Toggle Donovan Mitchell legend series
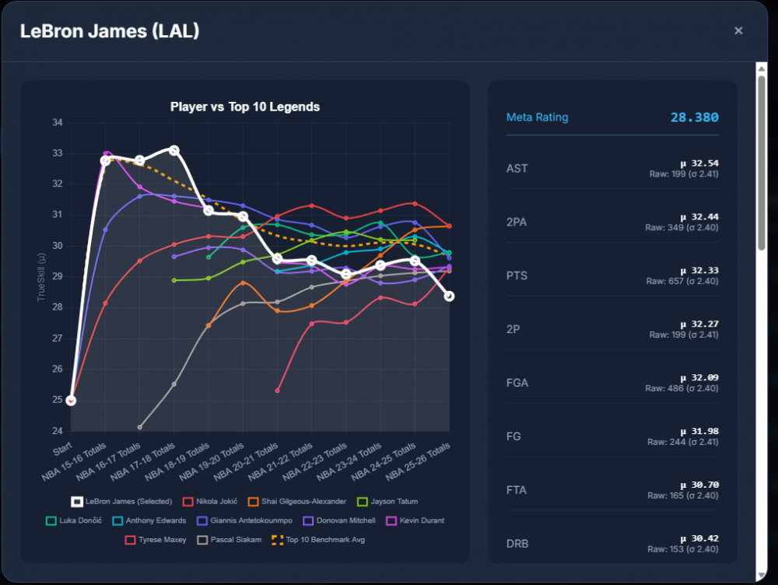The image size is (778, 585). pos(339,520)
